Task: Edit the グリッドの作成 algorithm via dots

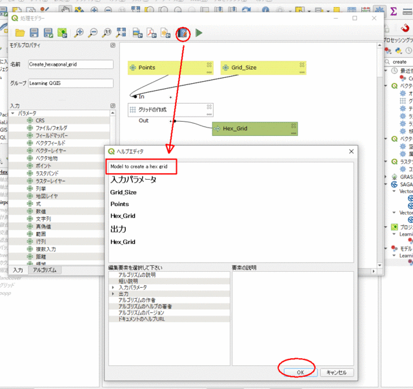Action: (x=209, y=115)
